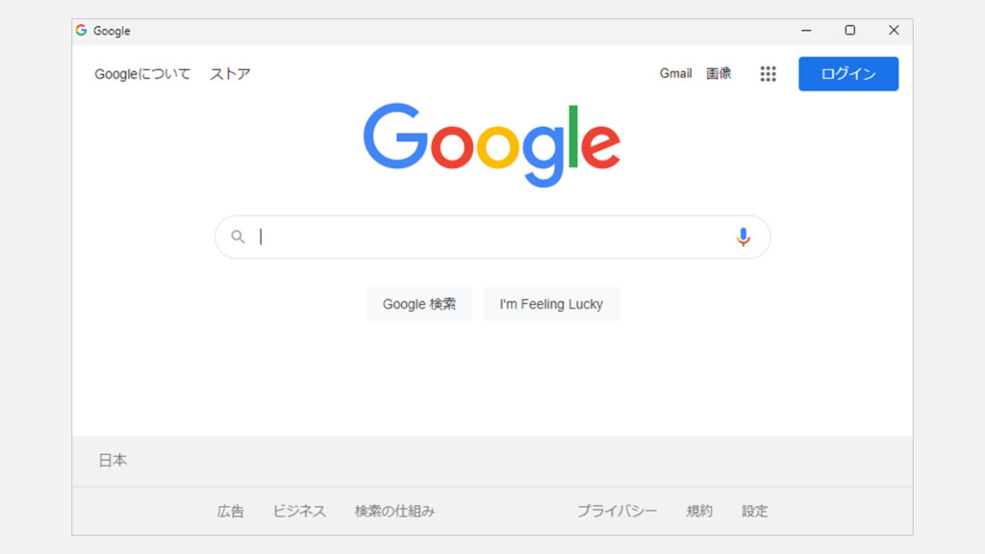Maximize the Google window
The image size is (985, 554).
[x=850, y=31]
